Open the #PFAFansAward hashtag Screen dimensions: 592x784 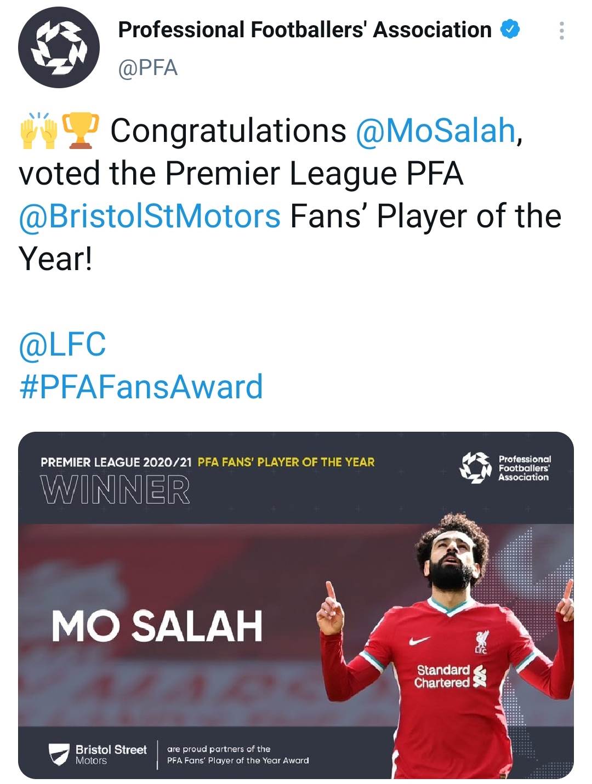coord(141,387)
